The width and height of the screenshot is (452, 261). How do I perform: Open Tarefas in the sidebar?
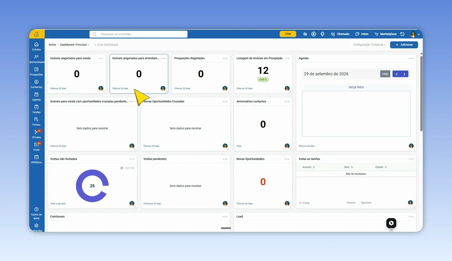pos(36,109)
